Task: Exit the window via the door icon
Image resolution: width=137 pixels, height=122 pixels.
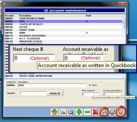Action: tap(121, 112)
